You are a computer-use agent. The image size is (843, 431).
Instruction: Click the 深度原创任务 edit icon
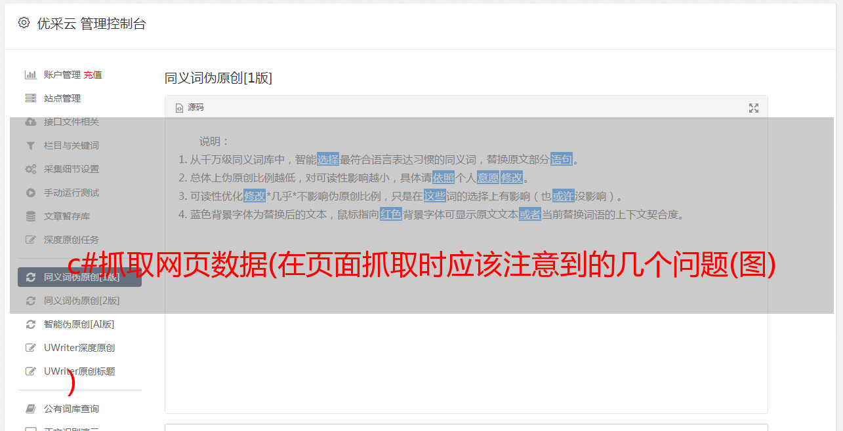pyautogui.click(x=30, y=240)
